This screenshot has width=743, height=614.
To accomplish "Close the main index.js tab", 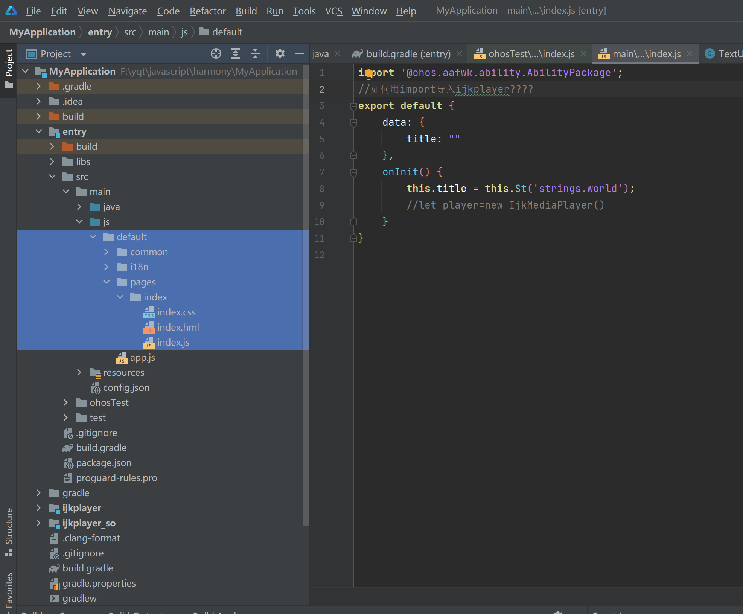I will (690, 54).
